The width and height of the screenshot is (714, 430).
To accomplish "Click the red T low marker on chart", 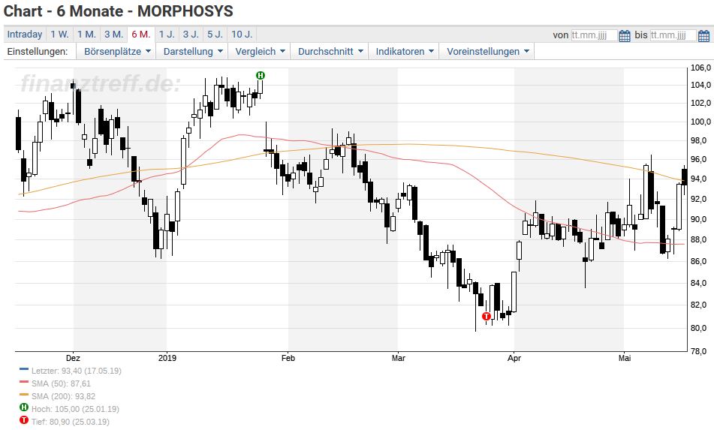I will [x=487, y=316].
